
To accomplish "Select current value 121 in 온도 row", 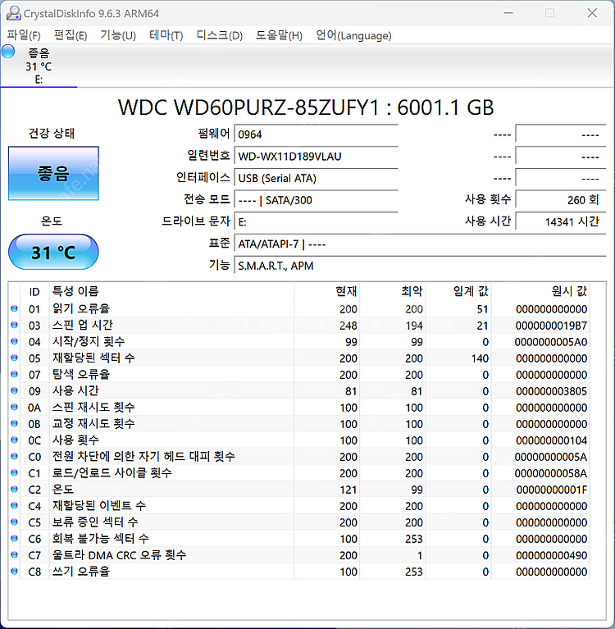I will click(348, 490).
